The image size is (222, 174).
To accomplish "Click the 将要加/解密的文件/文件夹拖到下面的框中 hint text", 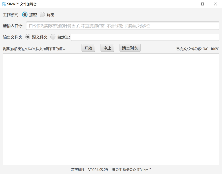I will pyautogui.click(x=34, y=49).
